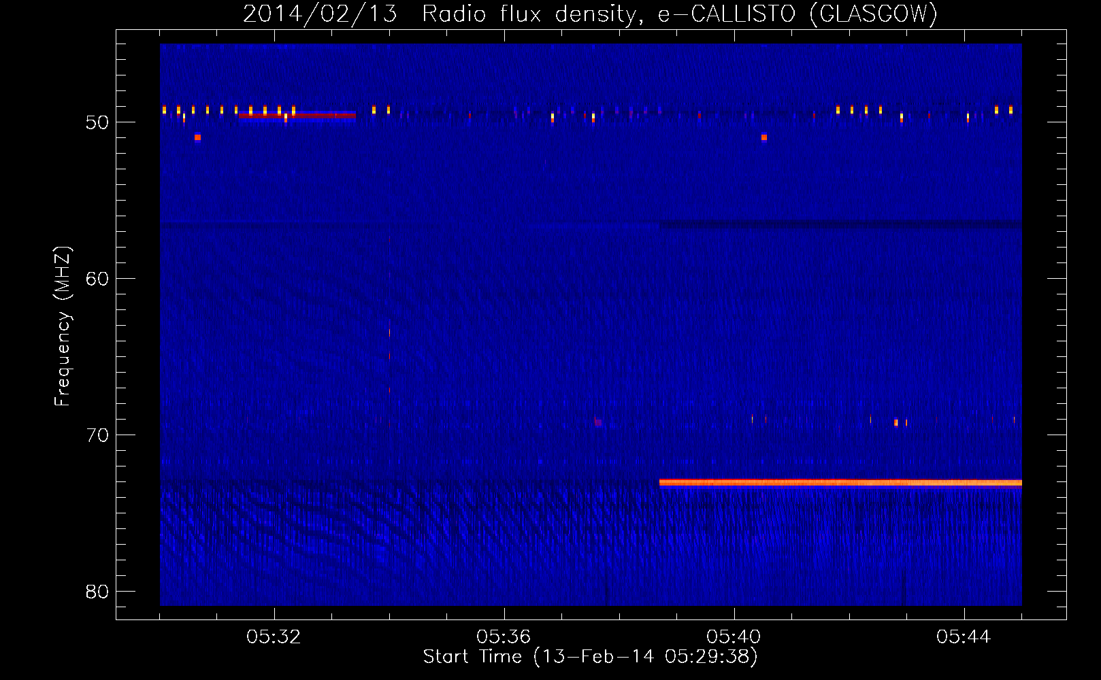Click the bright orange emission band near 73 MHz
Viewport: 1101px width, 680px height.
[840, 483]
